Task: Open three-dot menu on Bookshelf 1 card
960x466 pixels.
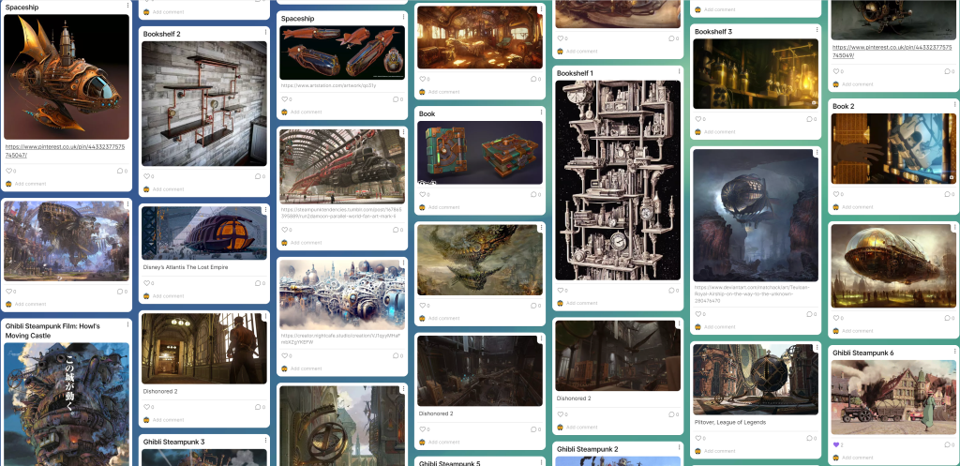Action: [x=679, y=71]
